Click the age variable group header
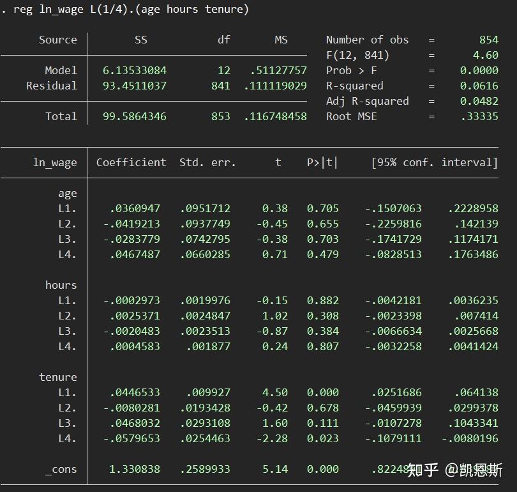 (67, 193)
